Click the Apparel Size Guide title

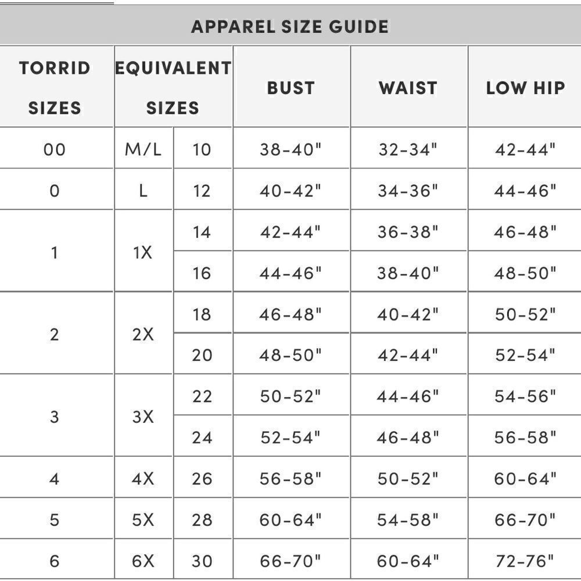(x=290, y=27)
